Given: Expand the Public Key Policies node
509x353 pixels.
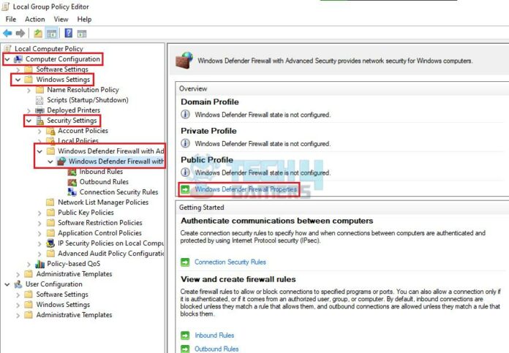Looking at the screenshot, I should tap(39, 213).
